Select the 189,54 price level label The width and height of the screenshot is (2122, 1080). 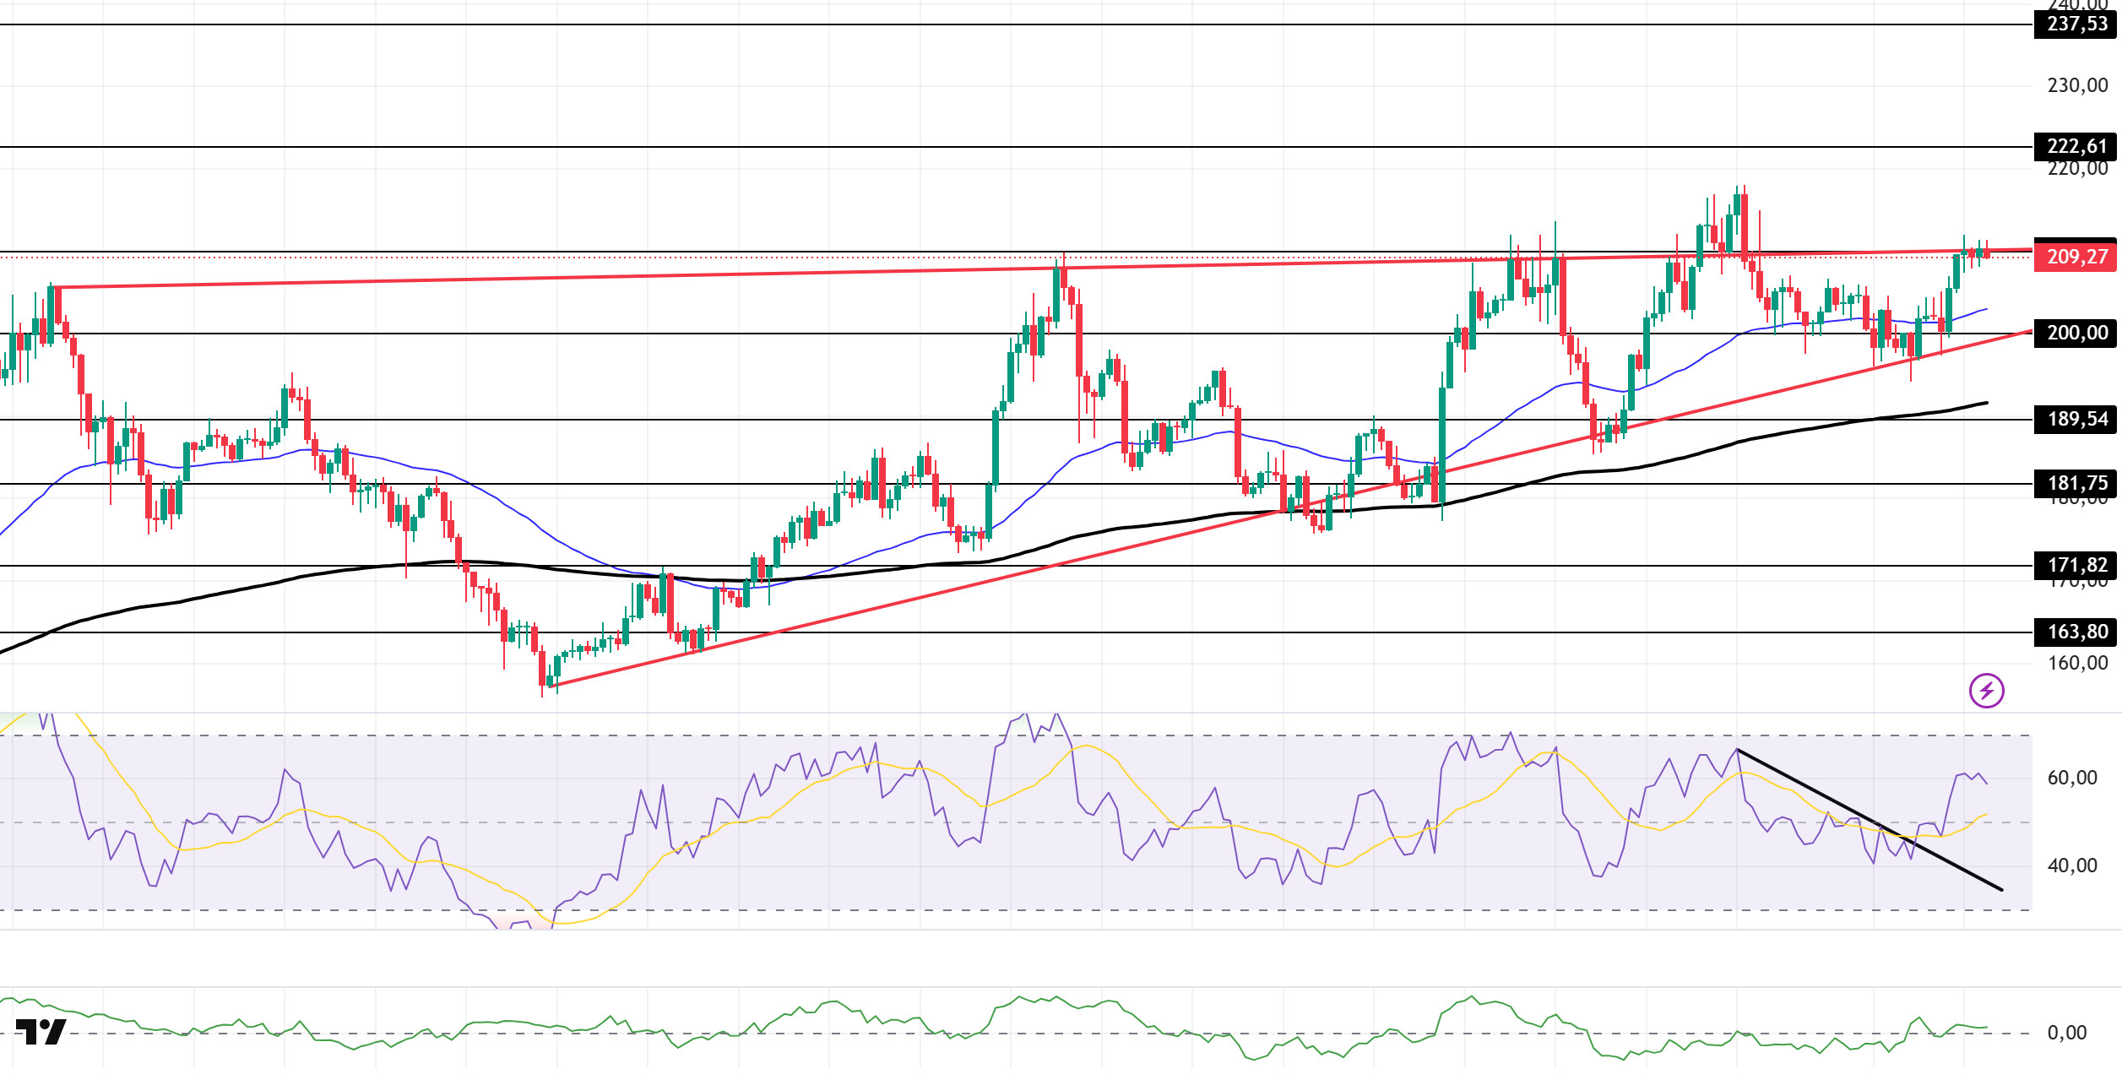pyautogui.click(x=2077, y=419)
